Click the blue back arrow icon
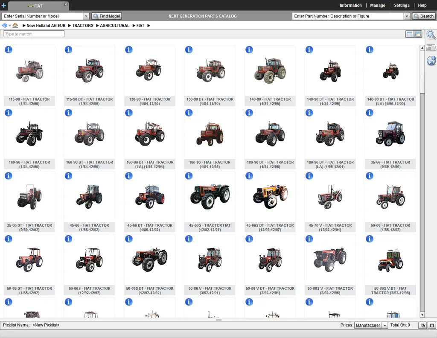 click(x=4, y=25)
